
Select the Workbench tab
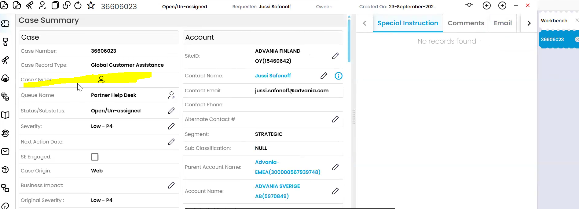pos(554,21)
